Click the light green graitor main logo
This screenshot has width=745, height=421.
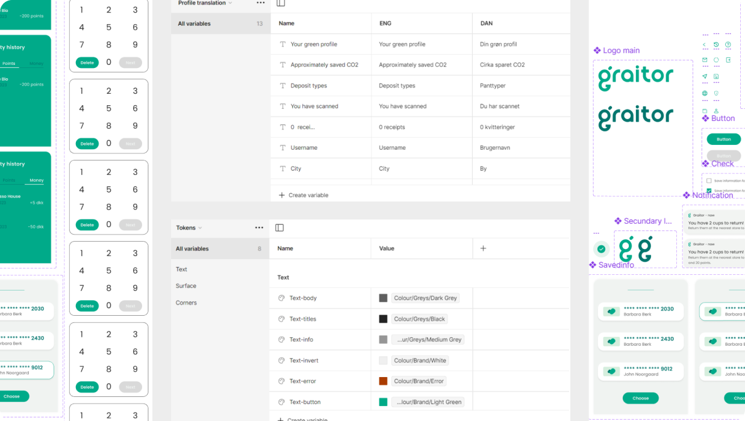pyautogui.click(x=635, y=78)
